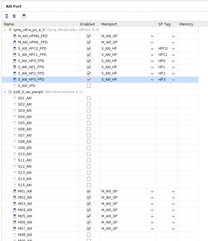Click the S_AXI_HP3_FPD port icon
This screenshot has height=241, width=208.
tap(15, 80)
